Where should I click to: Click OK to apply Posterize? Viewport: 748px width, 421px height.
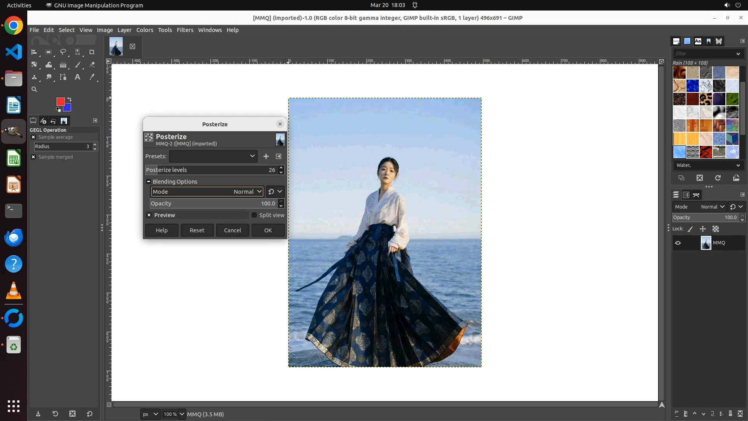coord(268,230)
